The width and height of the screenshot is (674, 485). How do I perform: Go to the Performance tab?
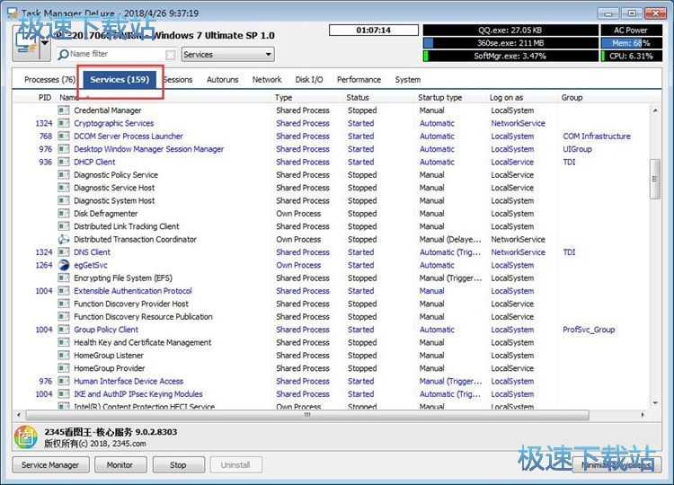click(x=359, y=80)
